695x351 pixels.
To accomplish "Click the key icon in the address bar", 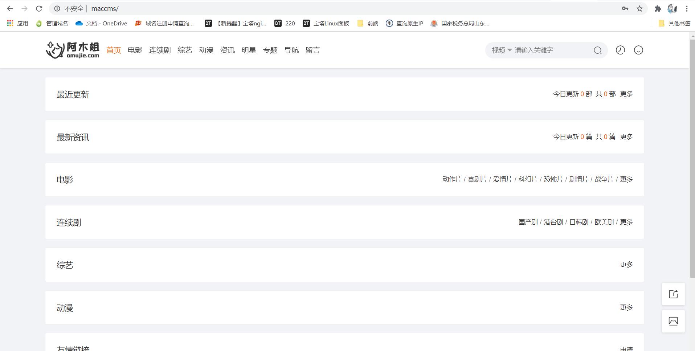I will click(x=625, y=8).
